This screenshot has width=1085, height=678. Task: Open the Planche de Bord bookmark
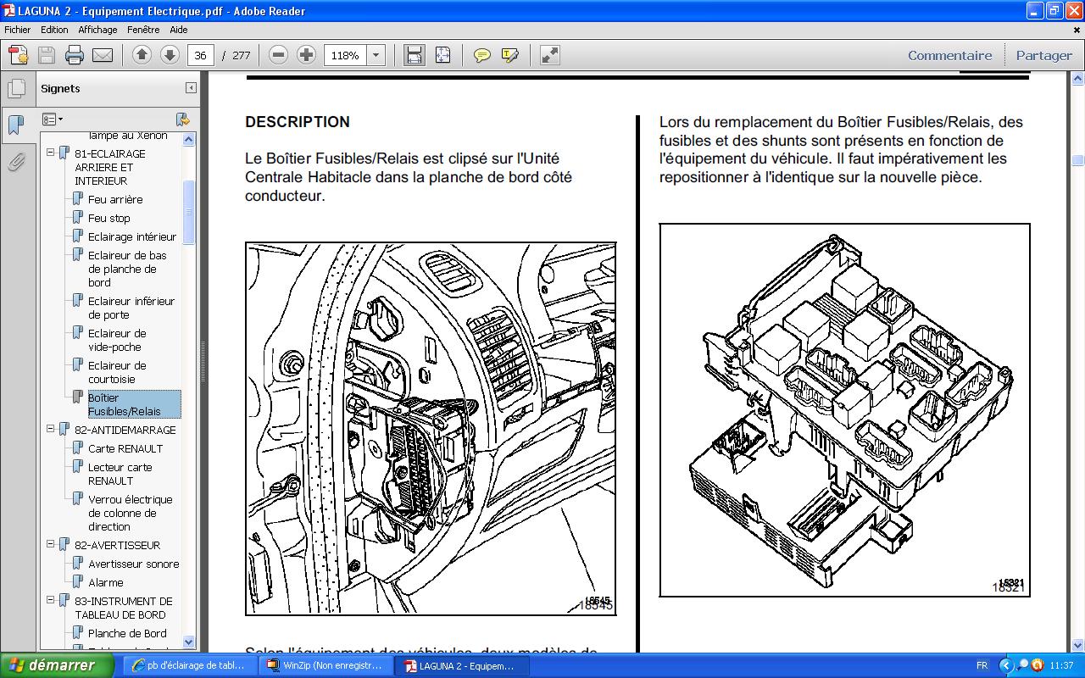[127, 633]
